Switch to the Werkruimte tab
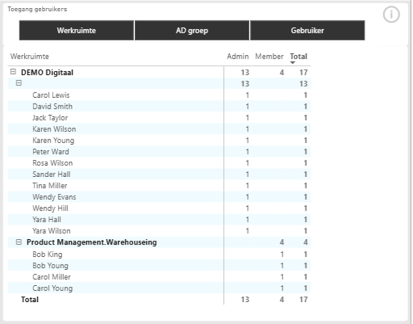This screenshot has width=413, height=324. click(76, 30)
